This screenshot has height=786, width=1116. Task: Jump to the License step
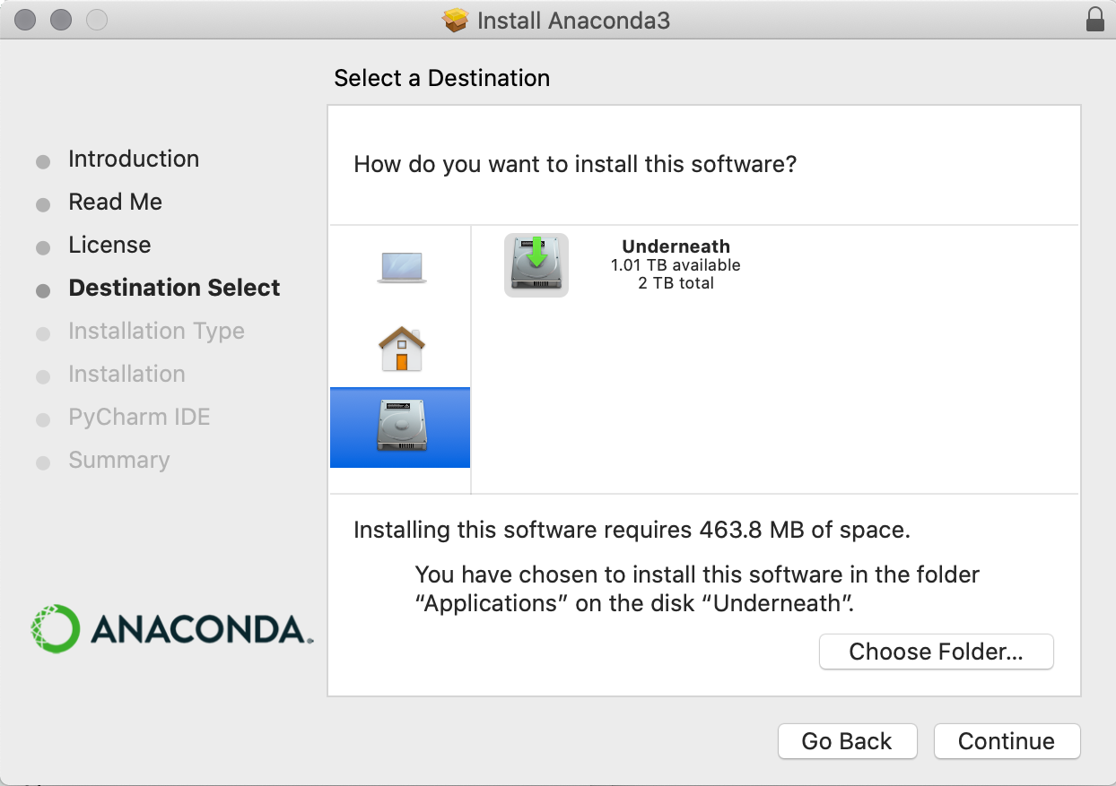pyautogui.click(x=109, y=245)
